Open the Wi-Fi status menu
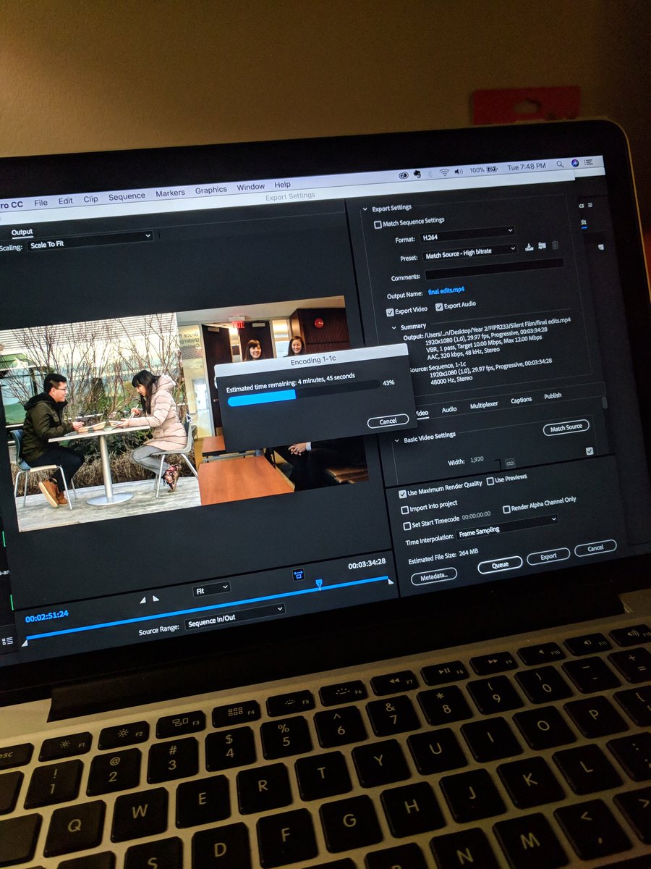 point(443,172)
